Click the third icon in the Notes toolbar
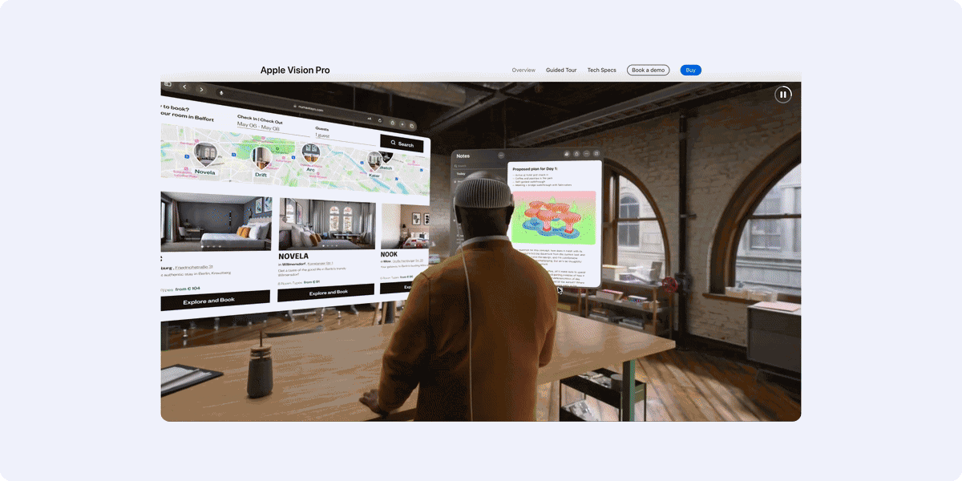962x481 pixels. (x=586, y=154)
